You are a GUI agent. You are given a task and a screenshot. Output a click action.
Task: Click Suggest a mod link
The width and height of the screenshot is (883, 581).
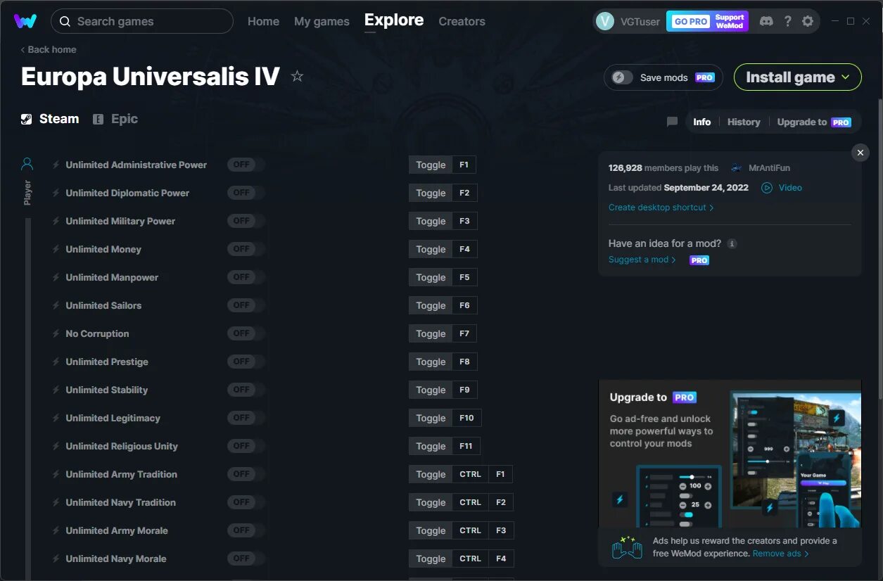[642, 260]
